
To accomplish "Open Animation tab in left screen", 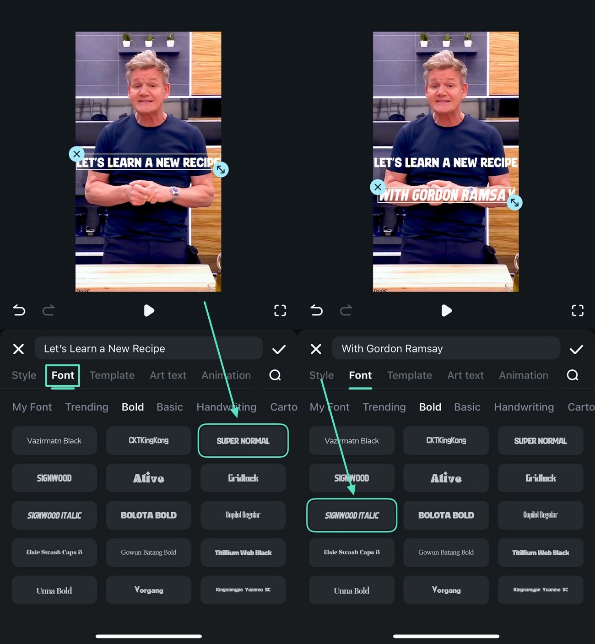I will click(226, 375).
